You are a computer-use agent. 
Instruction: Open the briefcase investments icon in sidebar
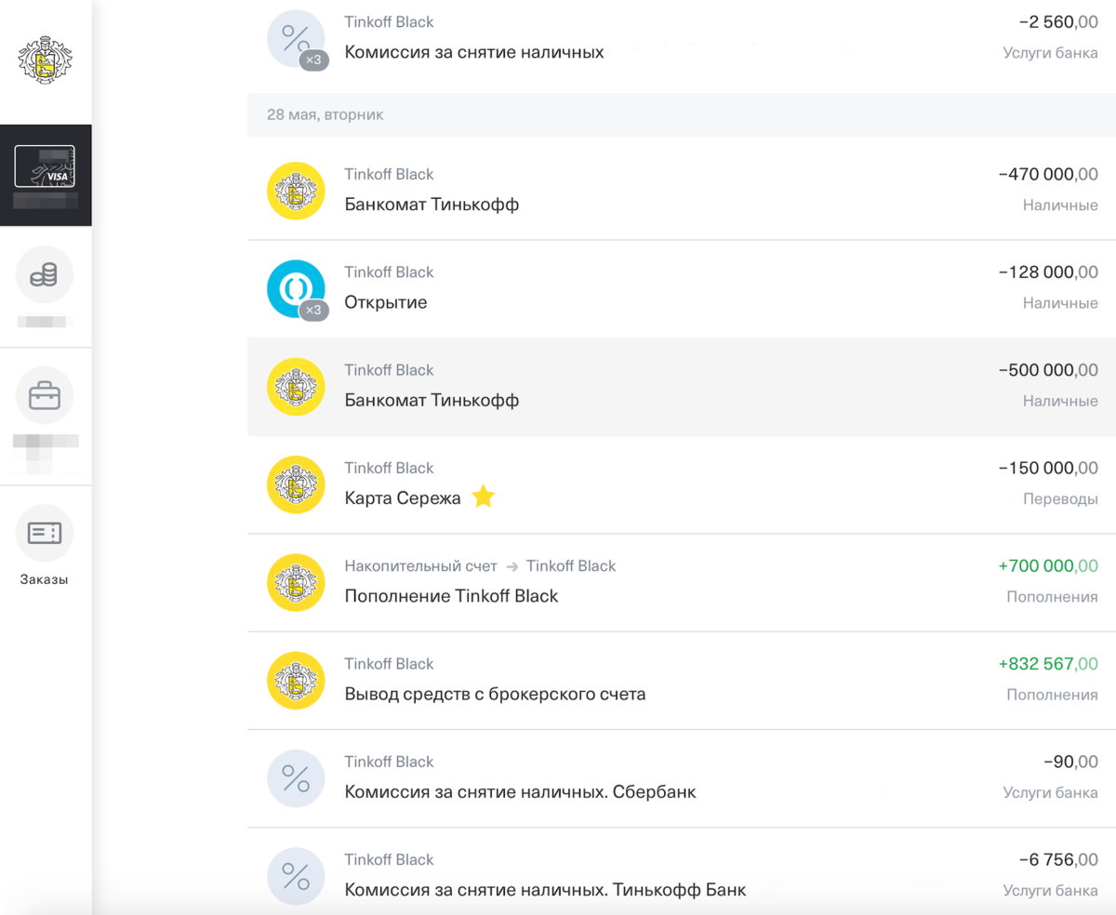tap(45, 396)
